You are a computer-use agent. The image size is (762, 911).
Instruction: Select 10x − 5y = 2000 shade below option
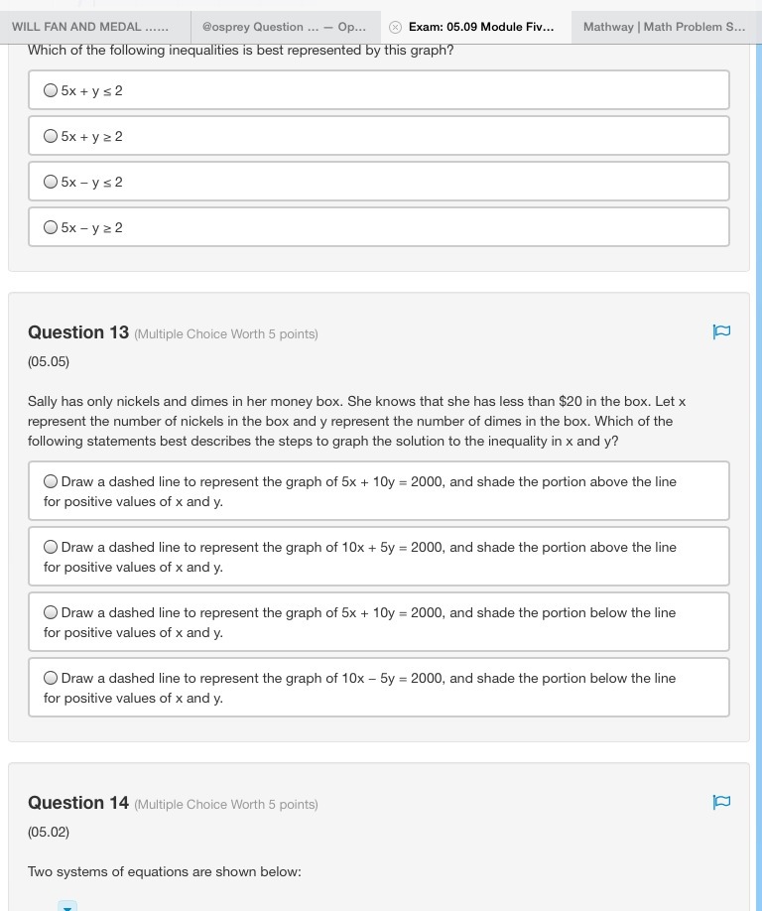coord(51,678)
